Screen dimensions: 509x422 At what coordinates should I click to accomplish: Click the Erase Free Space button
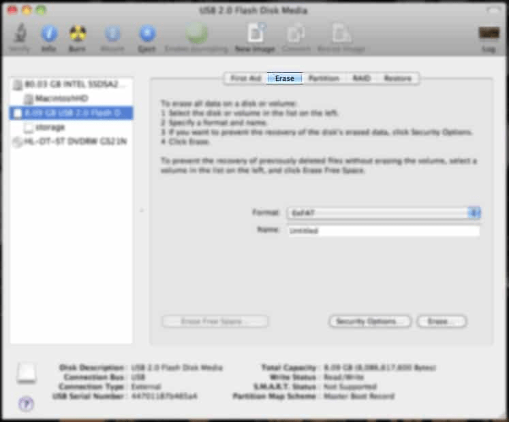[215, 321]
